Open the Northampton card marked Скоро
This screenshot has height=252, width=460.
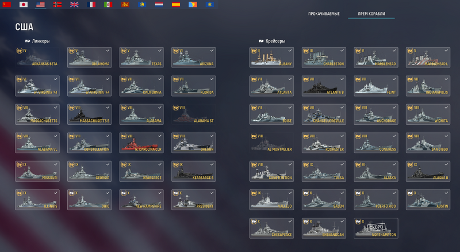pos(376,228)
